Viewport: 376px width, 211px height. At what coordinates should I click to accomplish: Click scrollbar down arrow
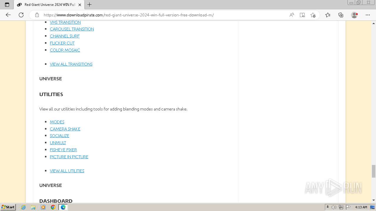(374, 200)
